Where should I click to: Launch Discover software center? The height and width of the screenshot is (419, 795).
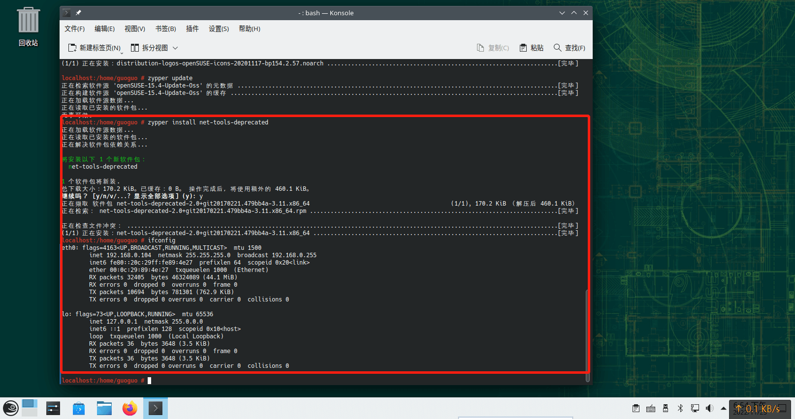click(79, 408)
